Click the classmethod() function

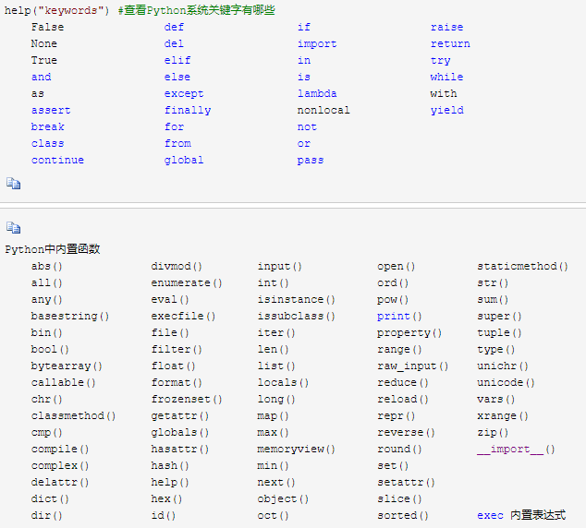[x=73, y=415]
